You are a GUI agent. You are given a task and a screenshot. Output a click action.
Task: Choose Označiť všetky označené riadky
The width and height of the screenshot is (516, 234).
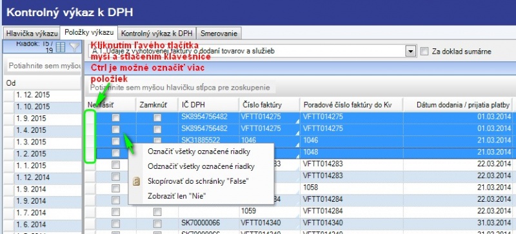pos(199,151)
